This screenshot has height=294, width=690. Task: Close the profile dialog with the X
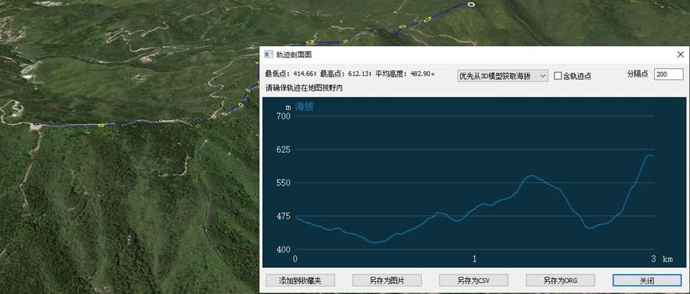(679, 54)
